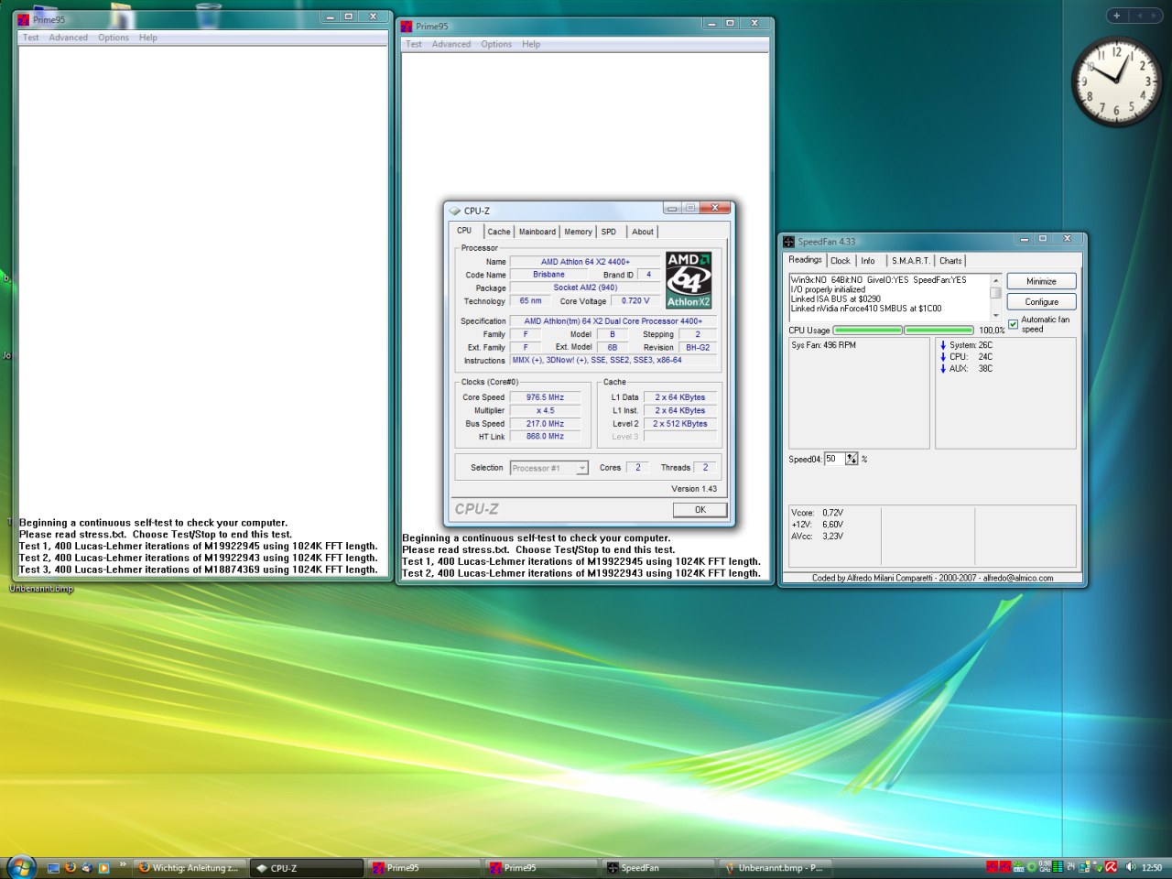
Task: Switch to the SpeedFan taskbar button
Action: [x=657, y=867]
